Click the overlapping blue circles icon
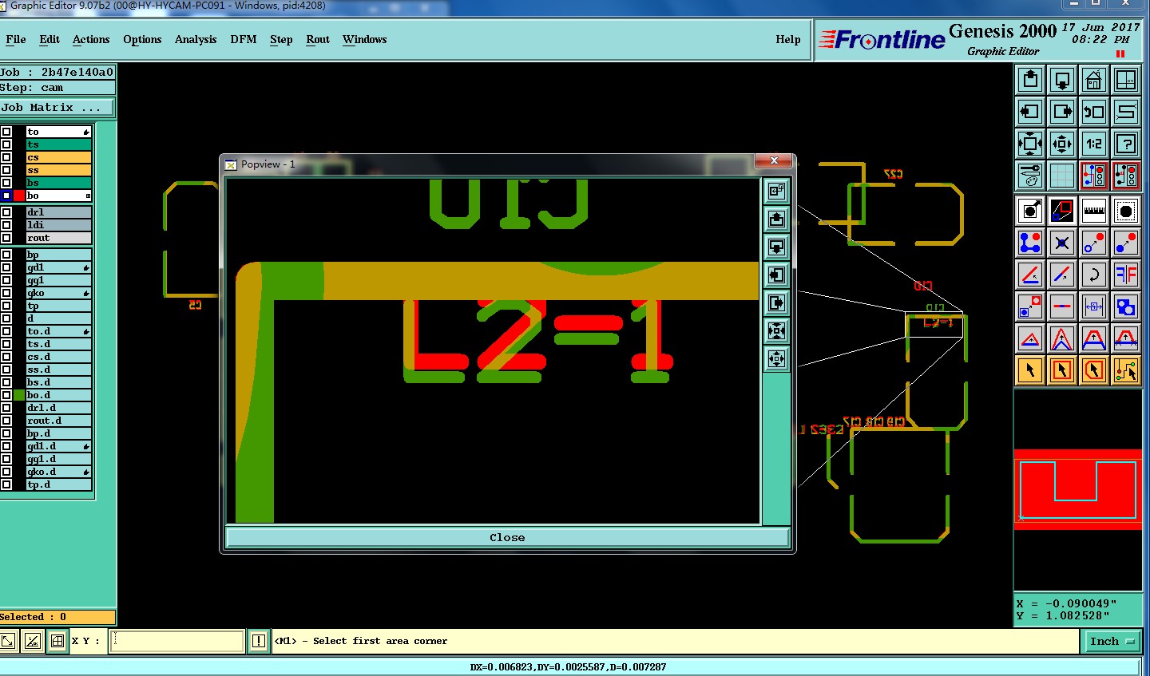The width and height of the screenshot is (1150, 676). point(1126,307)
